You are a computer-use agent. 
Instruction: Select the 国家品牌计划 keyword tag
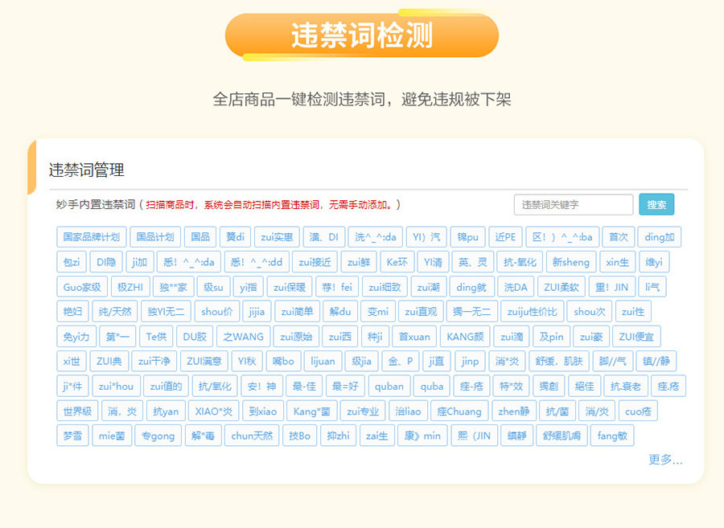click(91, 237)
